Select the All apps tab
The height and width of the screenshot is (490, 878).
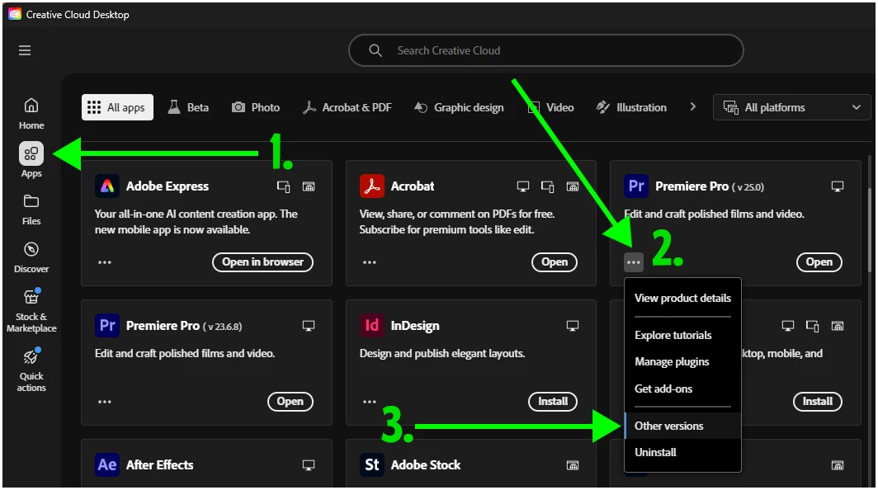(x=117, y=107)
